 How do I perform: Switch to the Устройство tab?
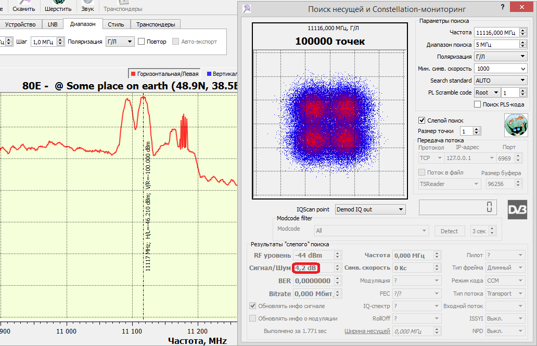click(x=20, y=24)
